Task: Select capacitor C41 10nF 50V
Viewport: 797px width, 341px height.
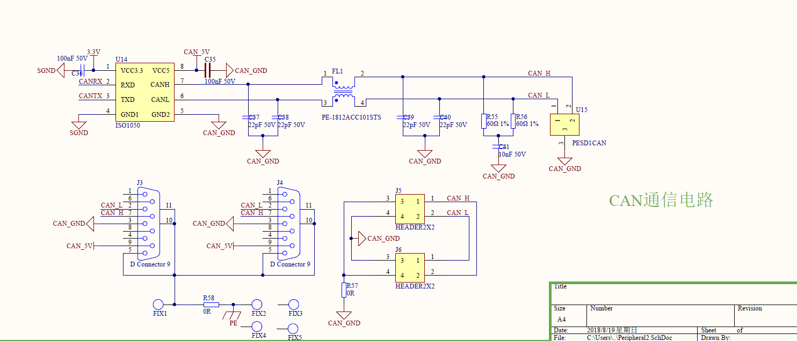Action: [498, 146]
